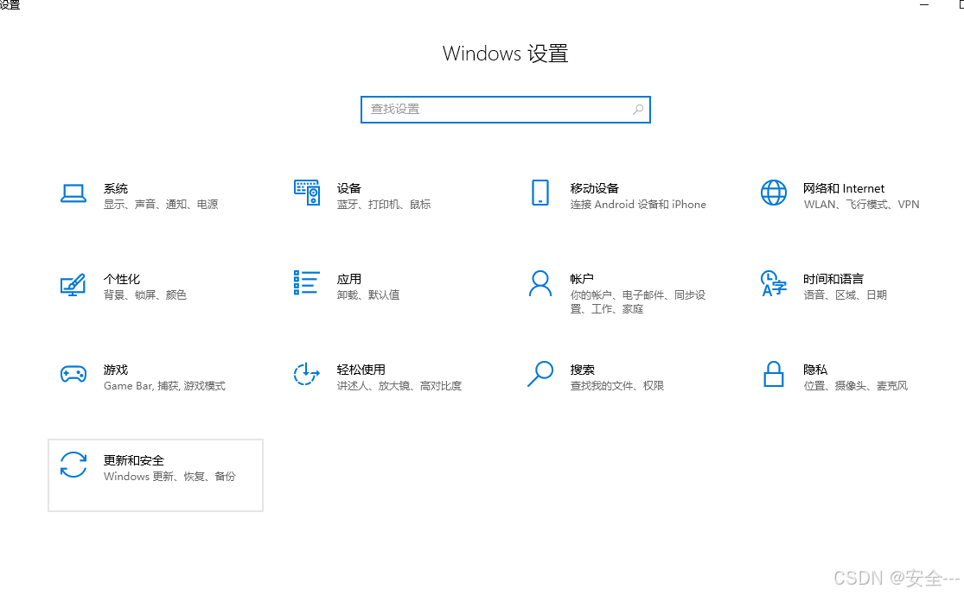Focus the 查找设置 search field
Viewport: 964px width, 595px height.
pyautogui.click(x=506, y=110)
